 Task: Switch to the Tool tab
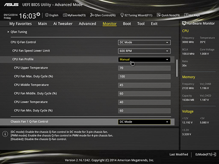coord(141,24)
